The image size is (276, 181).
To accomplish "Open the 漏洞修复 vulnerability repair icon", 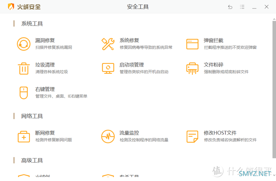I will click(x=23, y=44).
